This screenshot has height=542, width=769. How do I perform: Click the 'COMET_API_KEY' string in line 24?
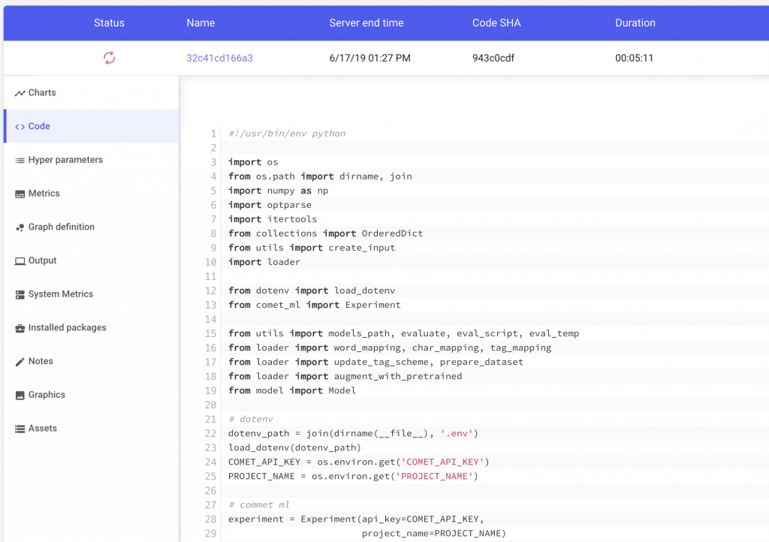pyautogui.click(x=442, y=462)
